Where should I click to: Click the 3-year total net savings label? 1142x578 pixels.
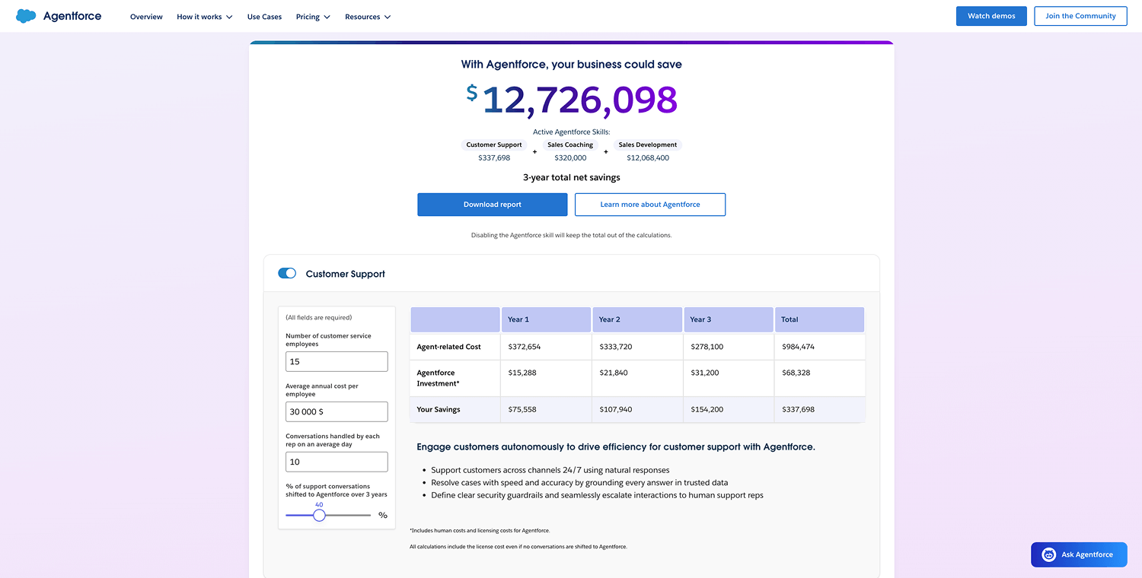[572, 177]
